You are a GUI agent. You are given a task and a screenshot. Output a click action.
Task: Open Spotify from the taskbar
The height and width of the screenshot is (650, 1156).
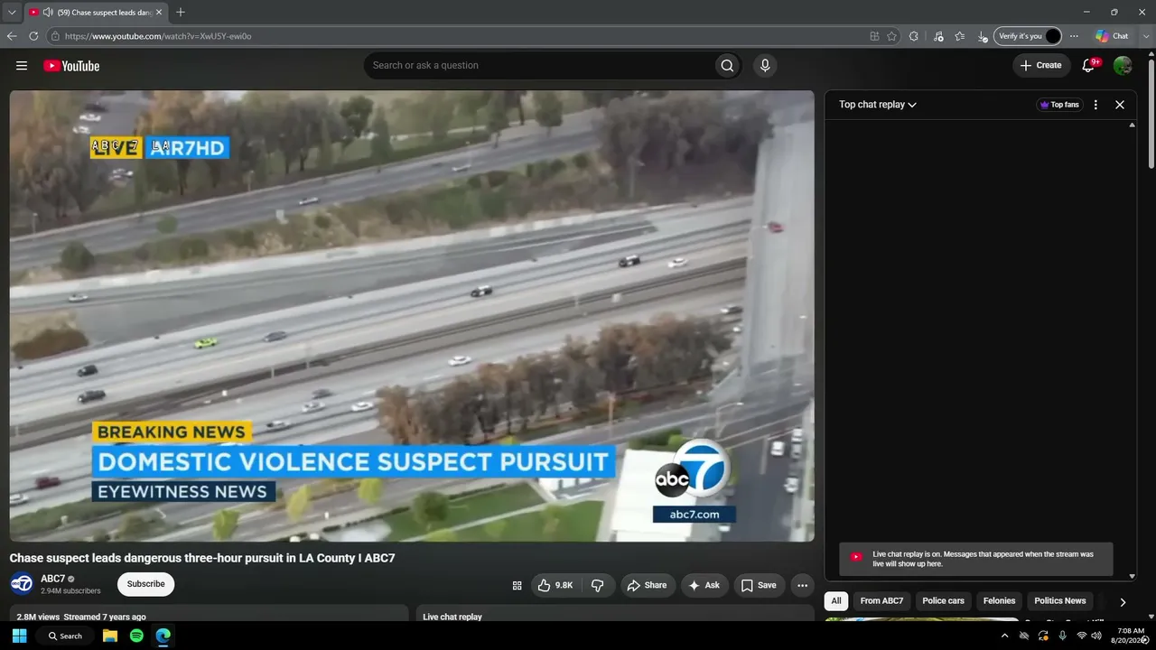136,636
